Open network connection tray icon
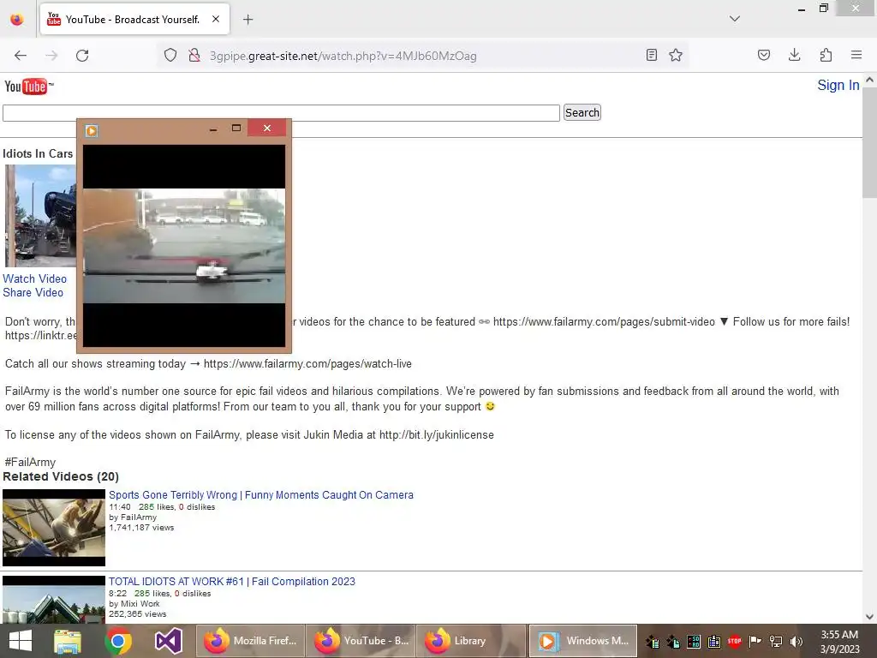877x658 pixels. click(x=776, y=641)
